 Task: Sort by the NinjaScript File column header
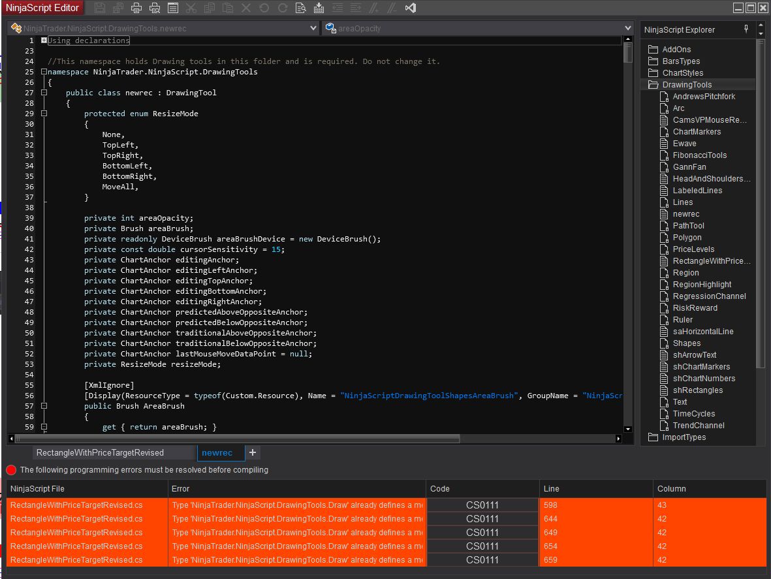(87, 488)
